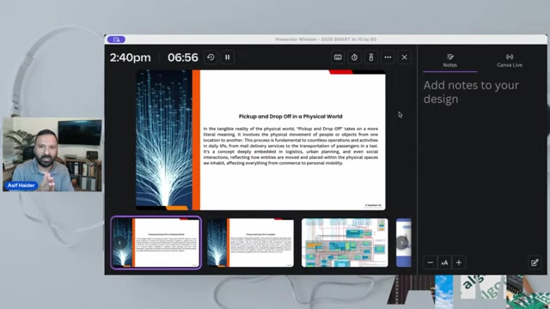Click the remote control icon

coord(371,58)
